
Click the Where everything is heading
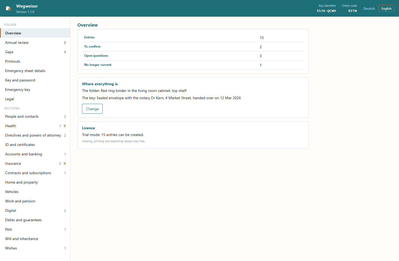point(100,84)
